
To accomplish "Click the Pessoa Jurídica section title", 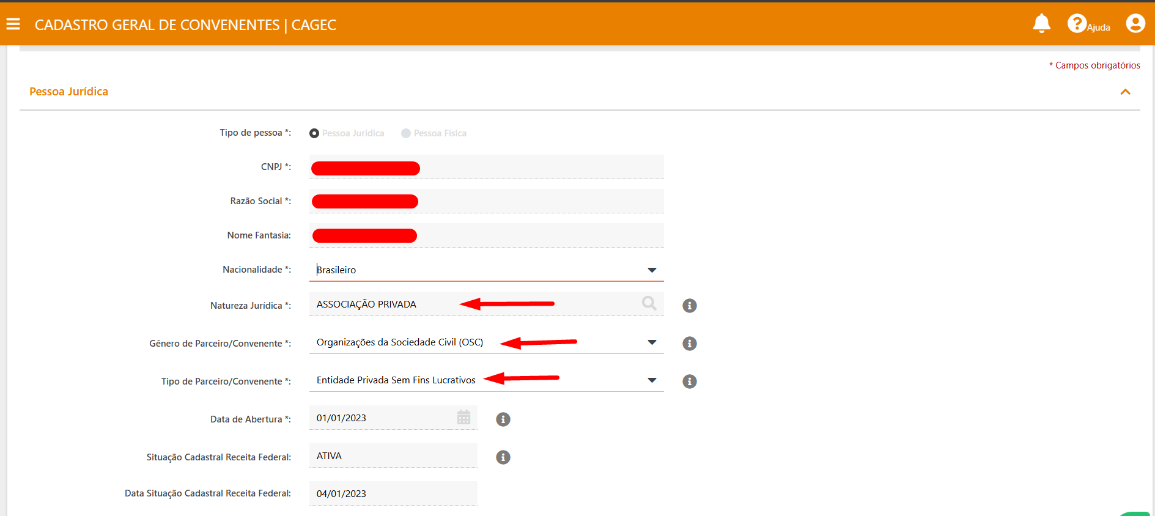I will (68, 92).
